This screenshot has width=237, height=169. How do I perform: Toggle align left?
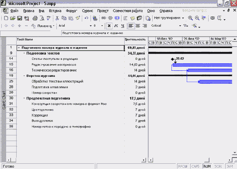tap(131, 26)
